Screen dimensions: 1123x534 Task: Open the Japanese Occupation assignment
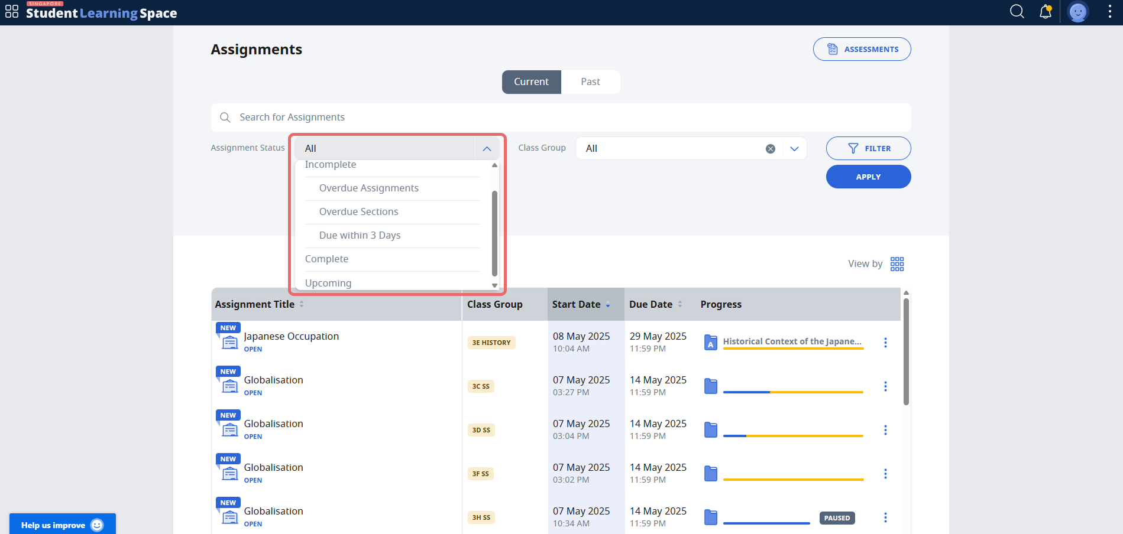pyautogui.click(x=291, y=336)
